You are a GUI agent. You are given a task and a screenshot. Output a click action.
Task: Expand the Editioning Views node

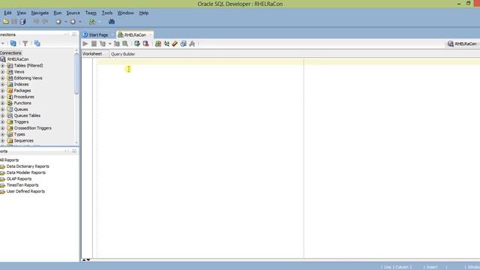click(x=3, y=78)
